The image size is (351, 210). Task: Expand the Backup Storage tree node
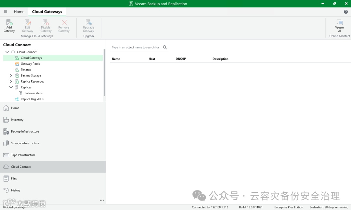(11, 75)
